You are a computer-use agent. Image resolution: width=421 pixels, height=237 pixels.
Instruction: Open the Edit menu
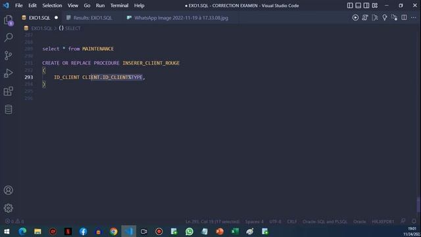point(32,5)
